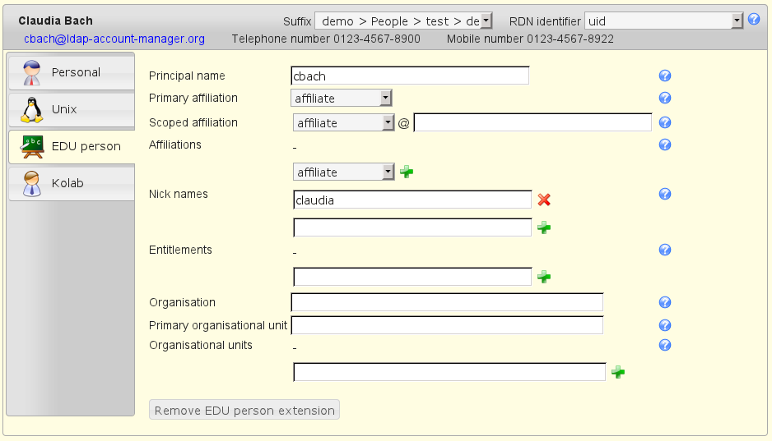Add a new nick name entry
The image size is (772, 441).
(x=544, y=228)
